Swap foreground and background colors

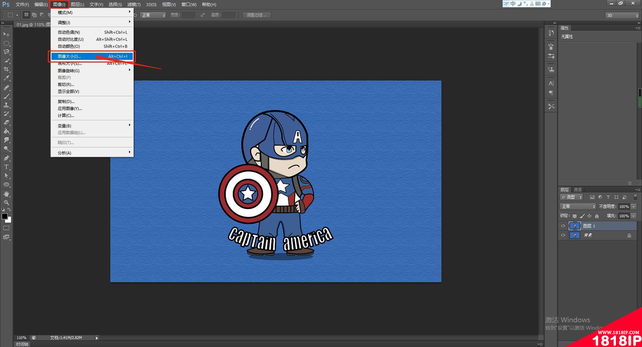click(x=9, y=210)
